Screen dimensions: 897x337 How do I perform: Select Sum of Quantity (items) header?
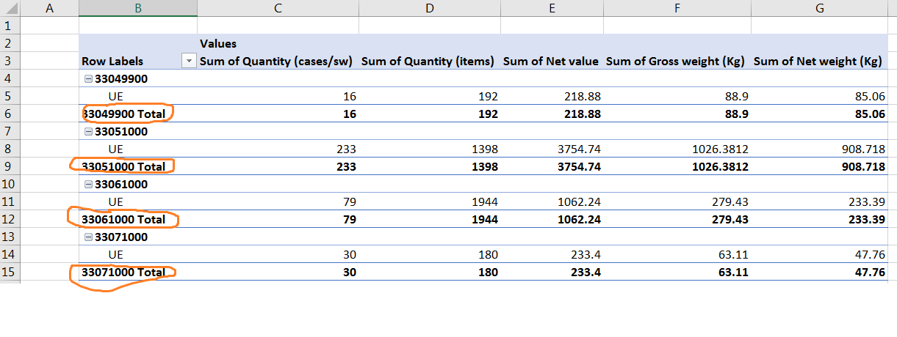[x=429, y=61]
